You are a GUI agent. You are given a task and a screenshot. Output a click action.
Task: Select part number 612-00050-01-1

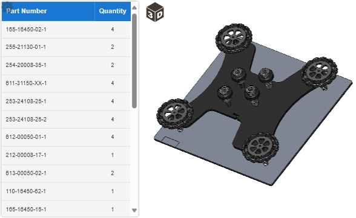[x=26, y=137]
